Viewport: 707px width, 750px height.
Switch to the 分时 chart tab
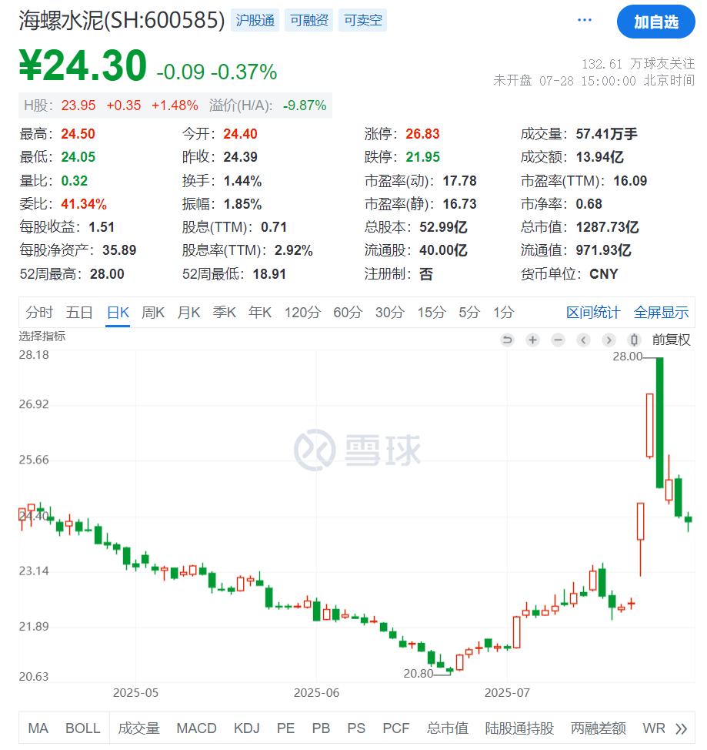pyautogui.click(x=39, y=313)
